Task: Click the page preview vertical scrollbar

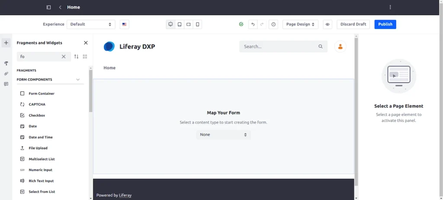Action: 356,111
